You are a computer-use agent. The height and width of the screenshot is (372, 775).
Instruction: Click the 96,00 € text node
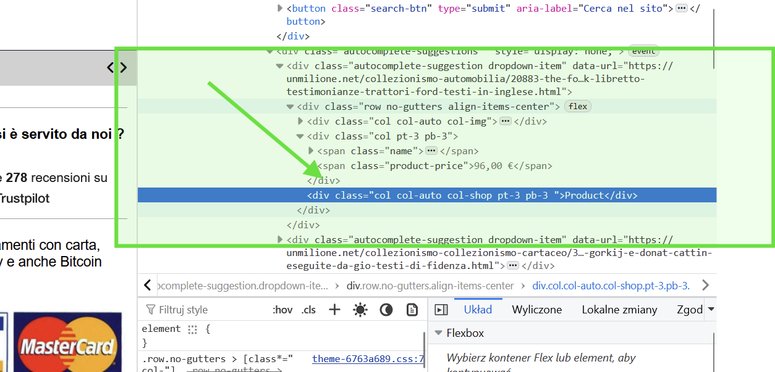coord(493,166)
